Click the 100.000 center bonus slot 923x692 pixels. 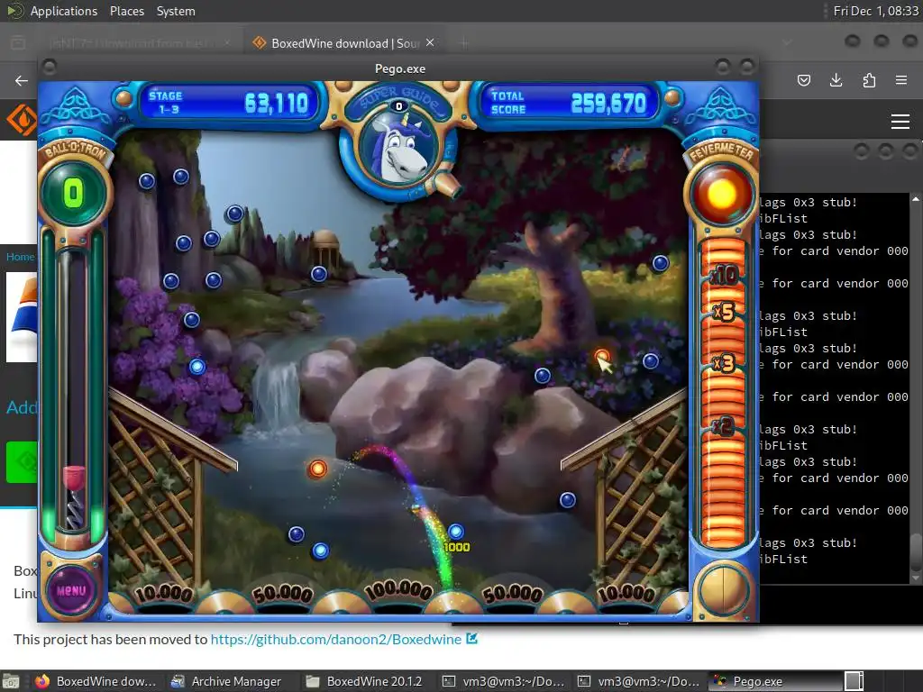point(398,590)
